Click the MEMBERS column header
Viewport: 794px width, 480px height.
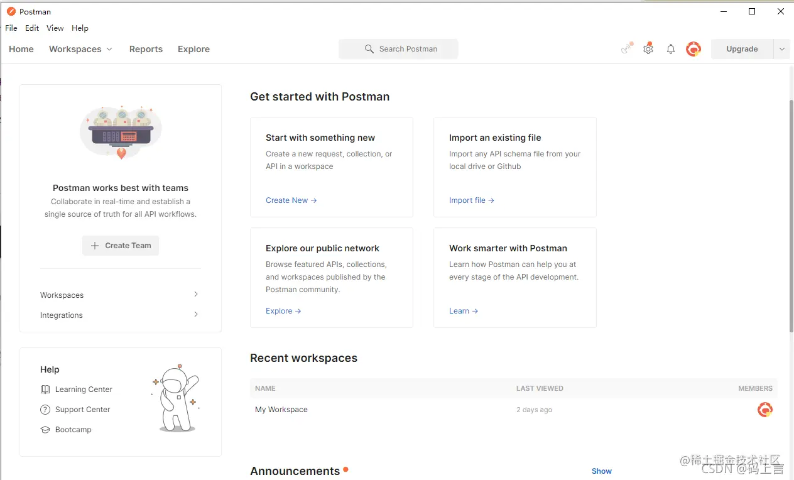pos(755,388)
